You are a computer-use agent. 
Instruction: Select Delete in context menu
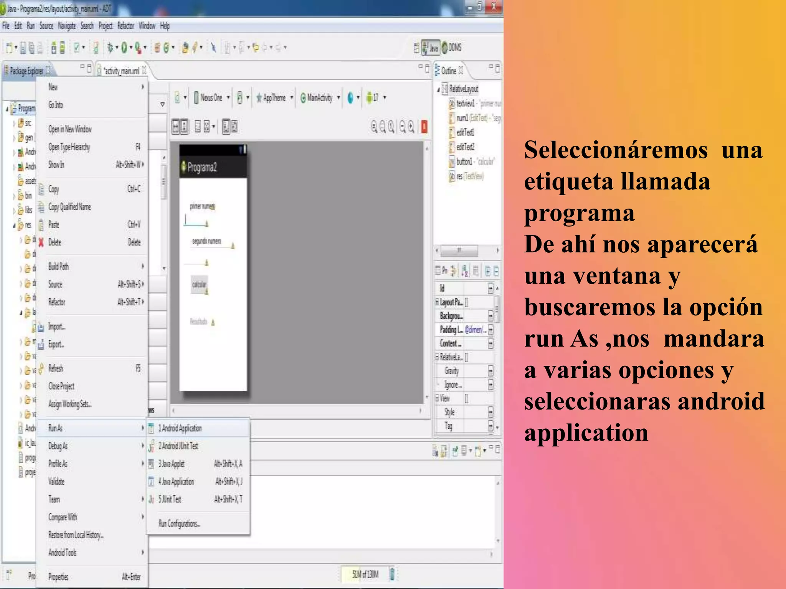[92, 242]
